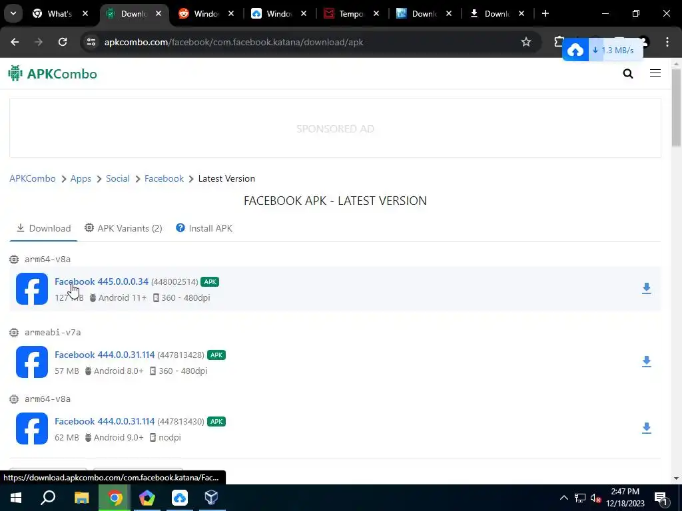
Task: Follow the APKCombo breadcrumb link
Action: coord(33,178)
